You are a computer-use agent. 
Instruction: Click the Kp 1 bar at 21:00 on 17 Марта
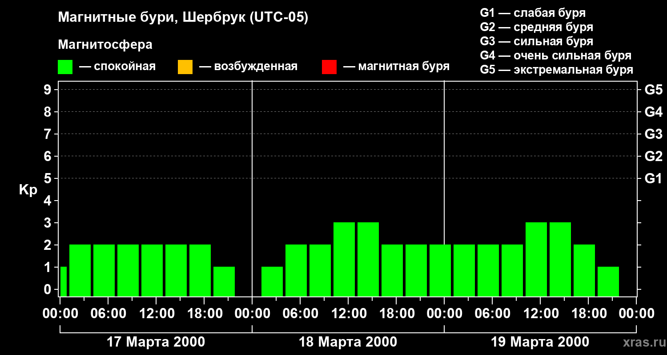[224, 281]
